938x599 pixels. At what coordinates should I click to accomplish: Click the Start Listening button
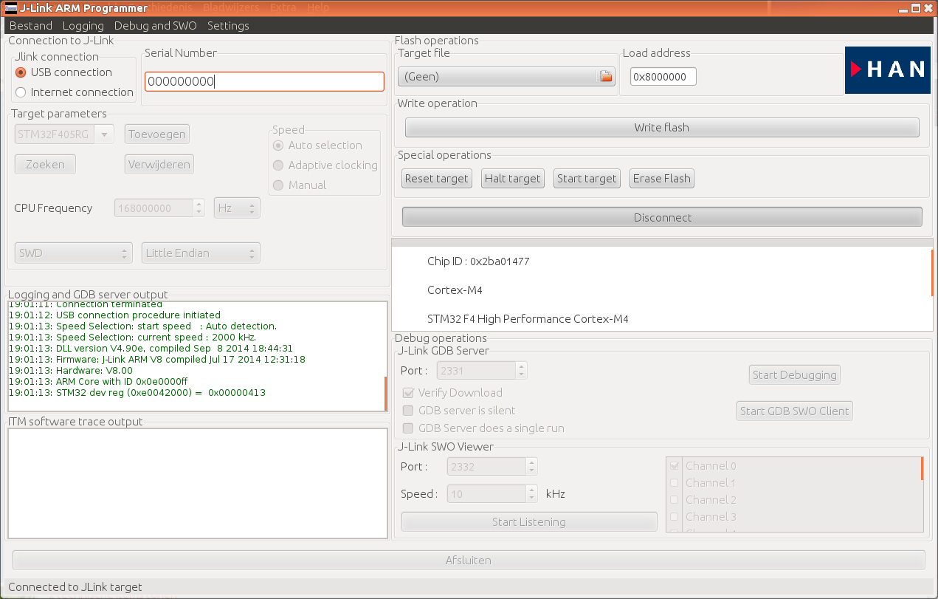[529, 522]
